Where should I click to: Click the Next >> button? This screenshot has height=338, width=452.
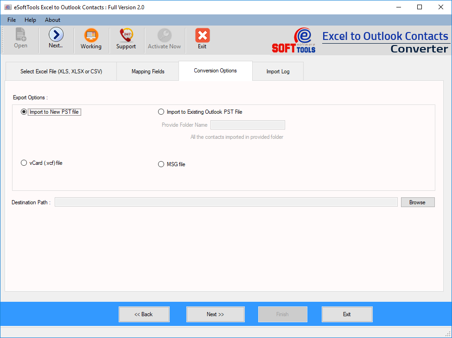tap(215, 314)
